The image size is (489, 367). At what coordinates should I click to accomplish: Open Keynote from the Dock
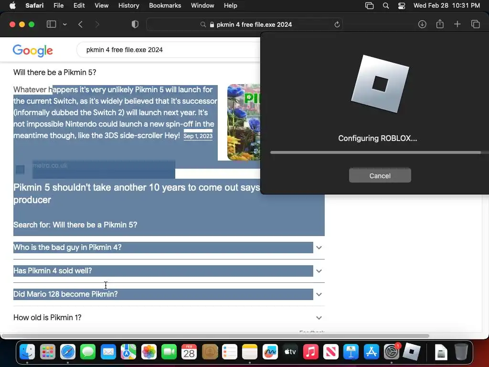click(x=351, y=352)
